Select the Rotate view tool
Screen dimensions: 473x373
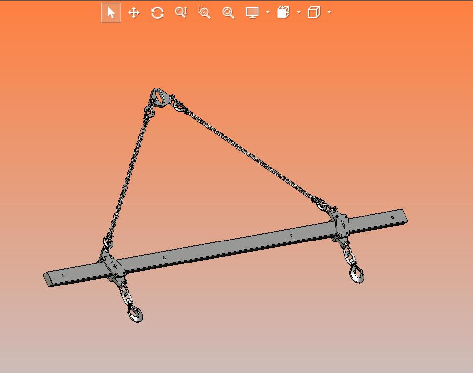point(157,13)
